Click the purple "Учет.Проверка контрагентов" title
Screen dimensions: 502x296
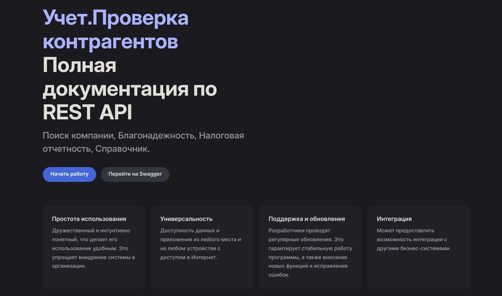coord(116,30)
